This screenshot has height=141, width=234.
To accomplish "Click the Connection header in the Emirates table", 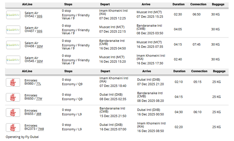I will [x=199, y=71].
